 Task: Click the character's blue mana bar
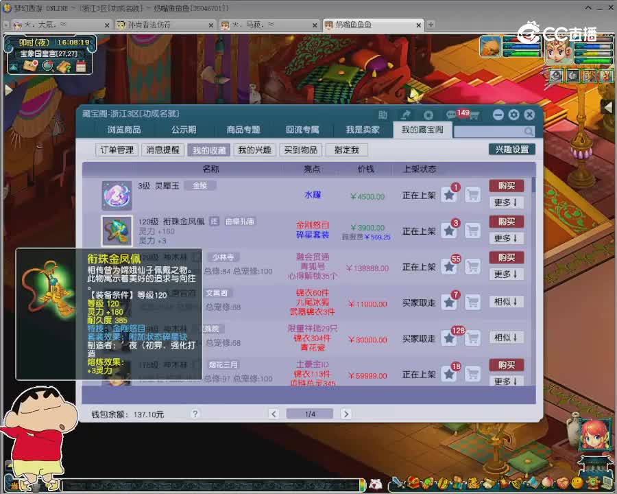point(594,47)
